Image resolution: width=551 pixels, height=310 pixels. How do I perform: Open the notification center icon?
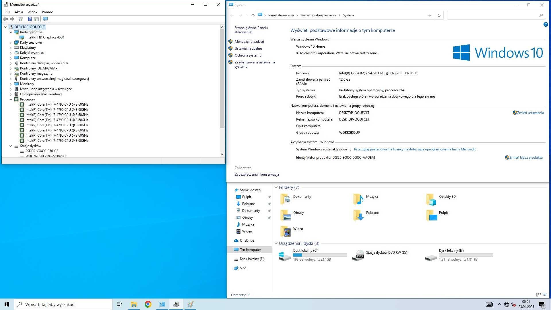click(542, 304)
